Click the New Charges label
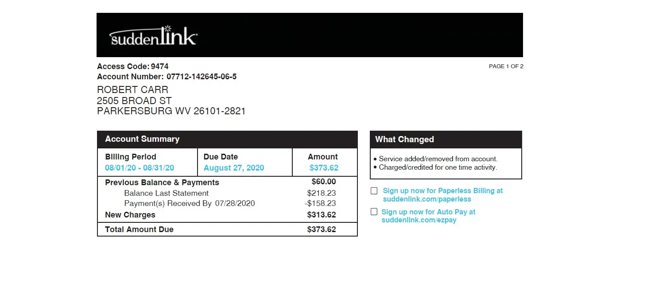The image size is (663, 299). tap(130, 215)
